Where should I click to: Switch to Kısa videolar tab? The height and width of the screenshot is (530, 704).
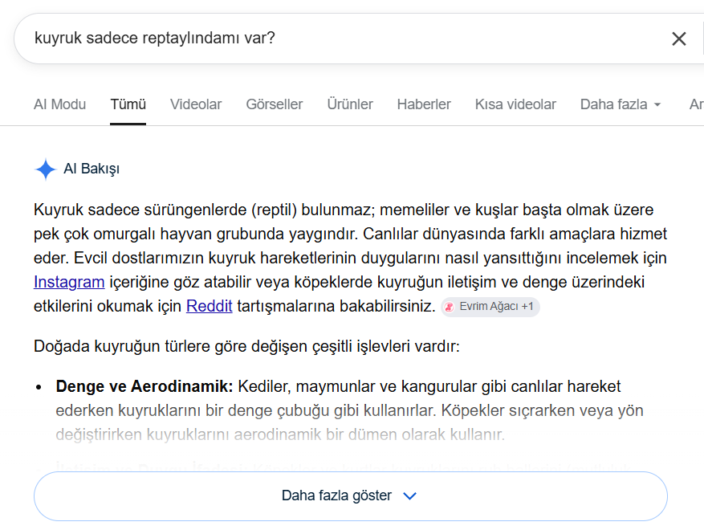coord(515,104)
